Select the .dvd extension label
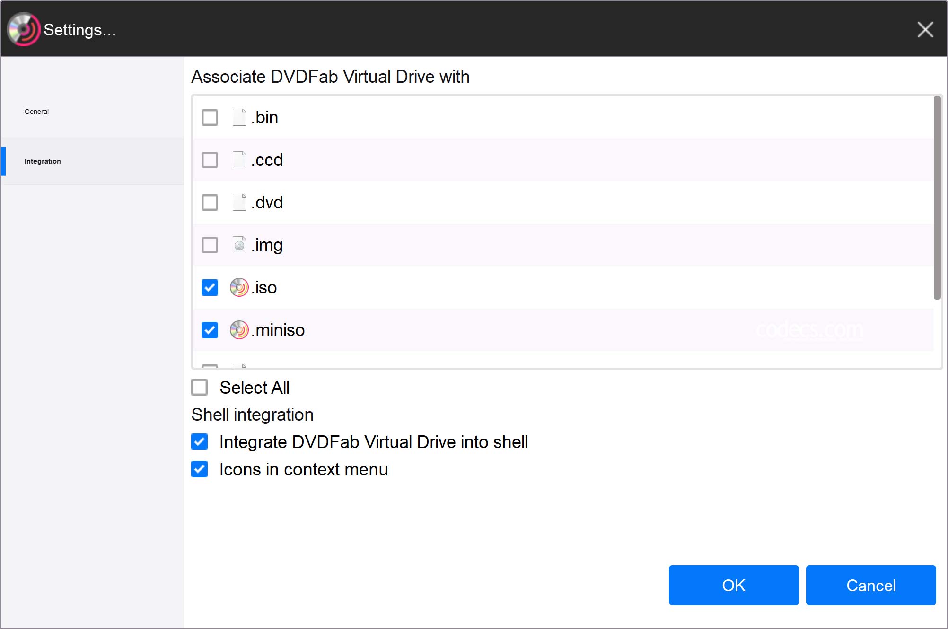Viewport: 948px width, 629px height. click(267, 202)
